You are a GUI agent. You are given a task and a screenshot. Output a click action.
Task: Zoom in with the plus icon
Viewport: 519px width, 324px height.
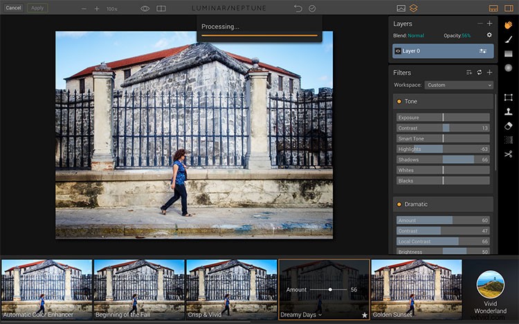coord(97,8)
